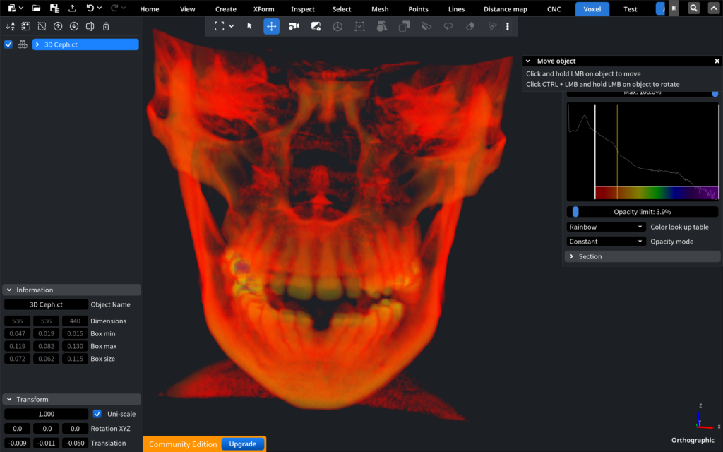The image size is (723, 452).
Task: Toggle visibility checkbox for 3D Ceph.ct
Action: [8, 44]
